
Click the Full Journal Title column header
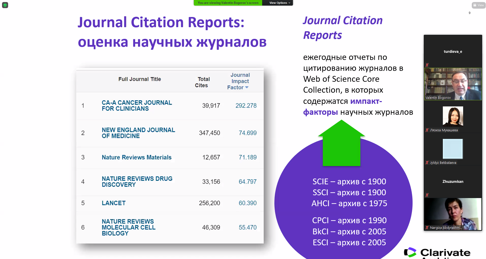point(139,79)
